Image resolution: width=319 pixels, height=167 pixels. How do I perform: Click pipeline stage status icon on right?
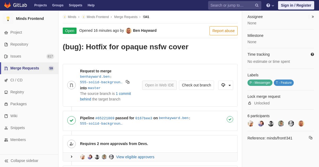pyautogui.click(x=230, y=119)
